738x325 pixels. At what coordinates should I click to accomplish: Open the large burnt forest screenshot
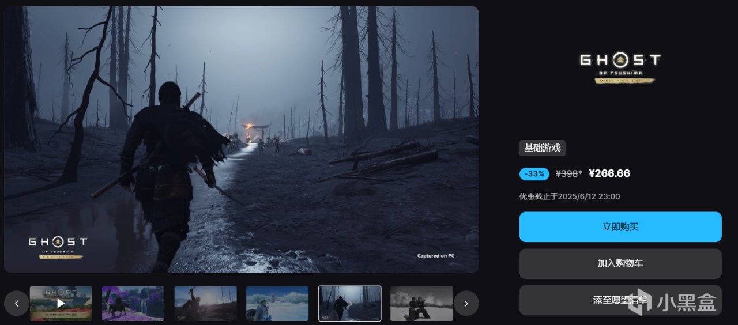coord(242,139)
